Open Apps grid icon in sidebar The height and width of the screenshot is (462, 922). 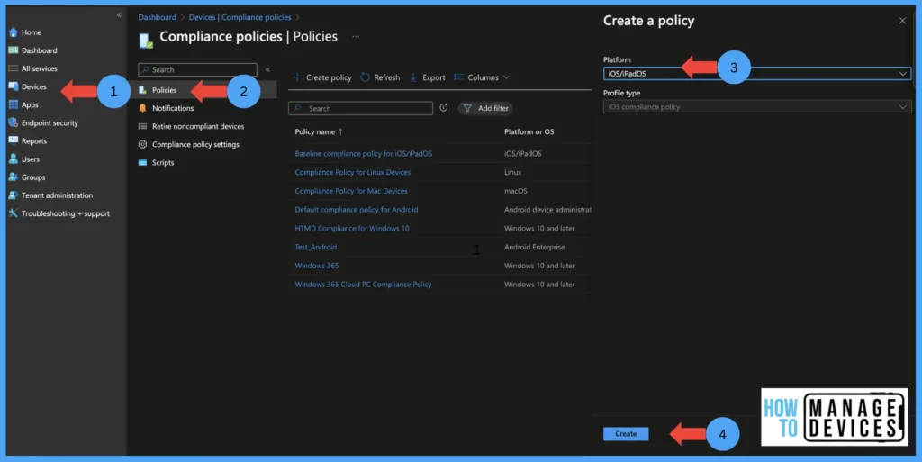pyautogui.click(x=13, y=104)
